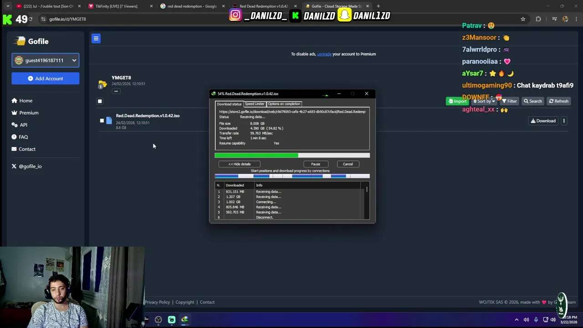Open the footer Contact link
The image size is (583, 328).
tap(207, 302)
